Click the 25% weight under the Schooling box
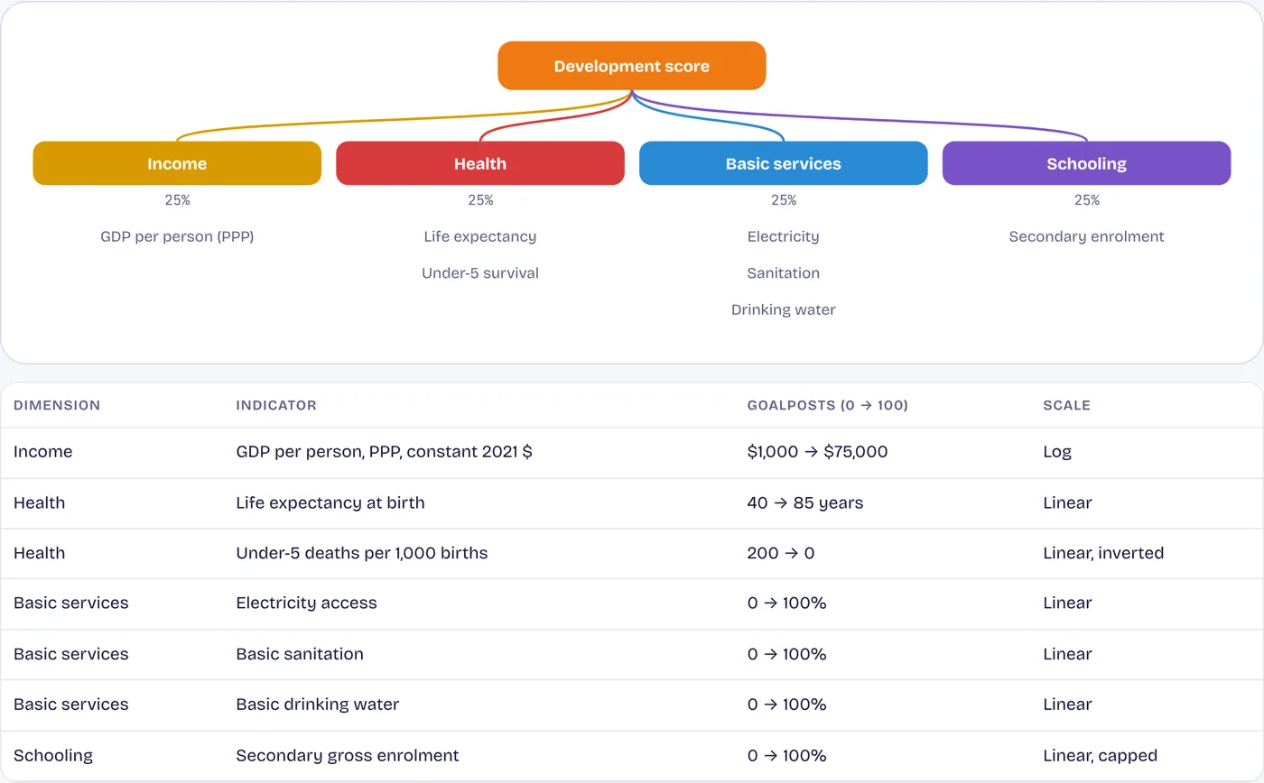1264x783 pixels. [x=1087, y=200]
